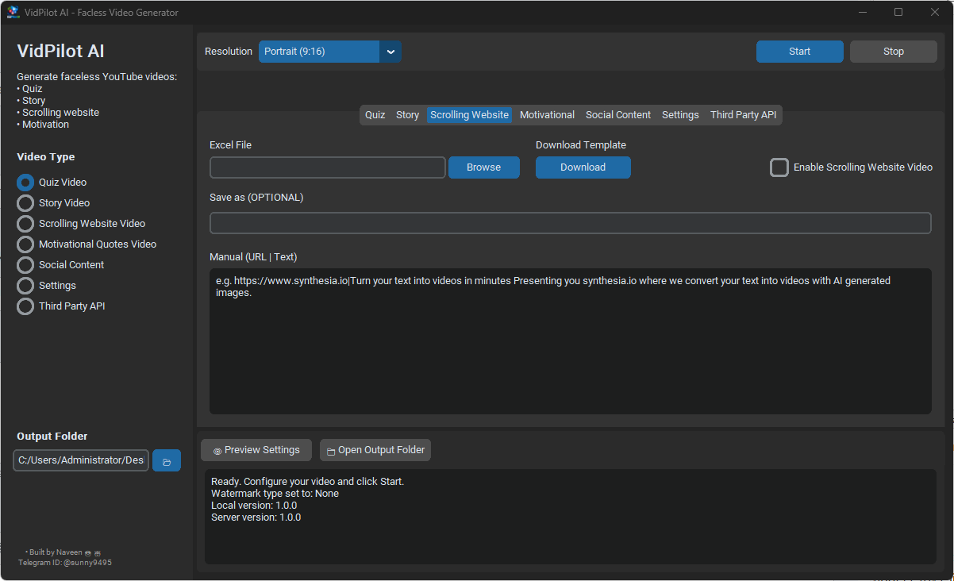Download the Excel template

pyautogui.click(x=583, y=167)
